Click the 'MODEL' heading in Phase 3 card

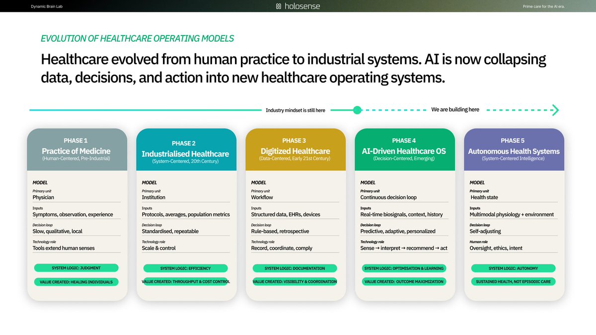258,183
